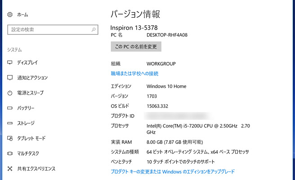Select the 64 ビット system type value
The height and width of the screenshot is (180, 295).
coord(198,152)
